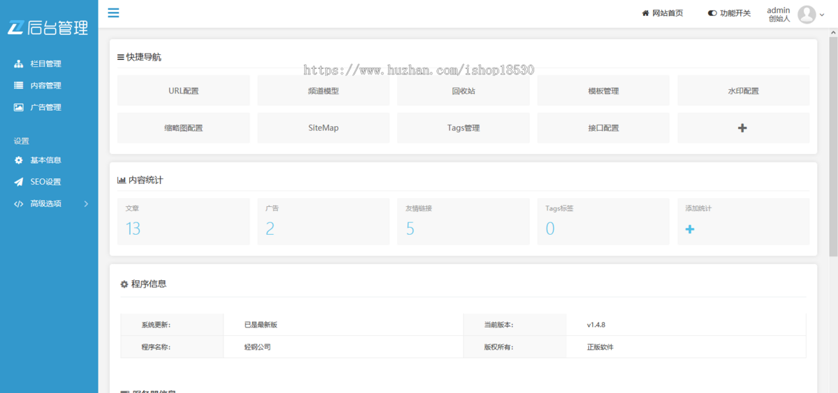Click the SEO设置 paper plane icon

(19, 182)
